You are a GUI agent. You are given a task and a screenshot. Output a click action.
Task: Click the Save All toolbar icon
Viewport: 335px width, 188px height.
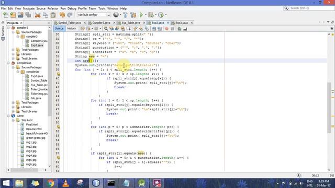coord(28,15)
